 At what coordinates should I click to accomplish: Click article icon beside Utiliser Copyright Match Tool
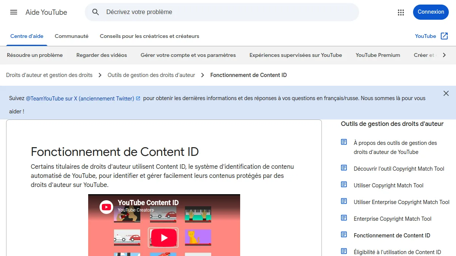[x=344, y=184]
